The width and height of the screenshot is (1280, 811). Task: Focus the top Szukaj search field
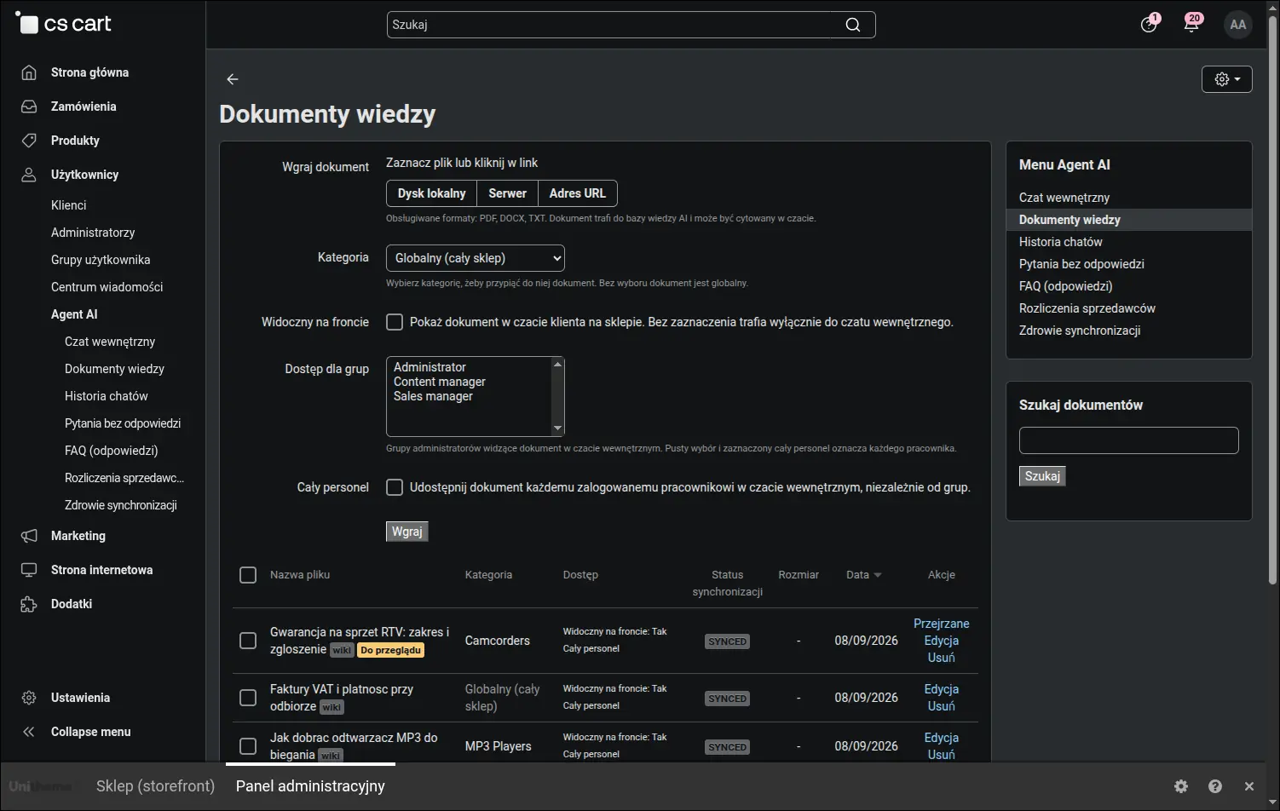611,25
